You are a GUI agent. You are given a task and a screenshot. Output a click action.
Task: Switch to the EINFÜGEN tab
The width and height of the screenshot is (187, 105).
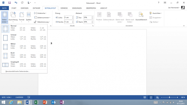(24, 8)
